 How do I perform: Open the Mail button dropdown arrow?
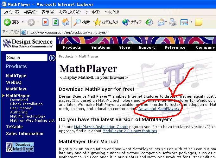(166, 22)
